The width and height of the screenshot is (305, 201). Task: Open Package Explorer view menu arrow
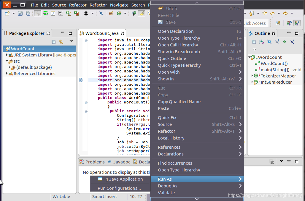tap(71, 41)
